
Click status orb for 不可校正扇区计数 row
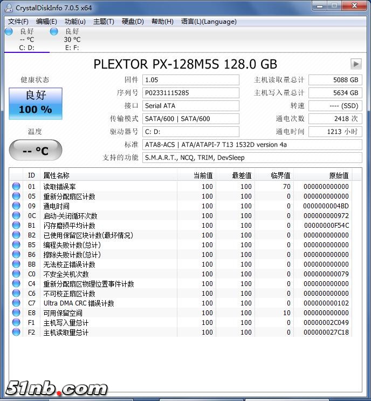tap(16, 293)
